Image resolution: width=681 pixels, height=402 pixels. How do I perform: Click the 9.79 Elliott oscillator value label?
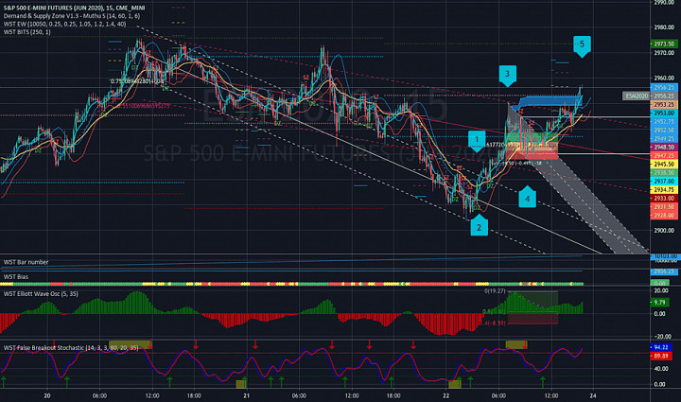pyautogui.click(x=659, y=302)
